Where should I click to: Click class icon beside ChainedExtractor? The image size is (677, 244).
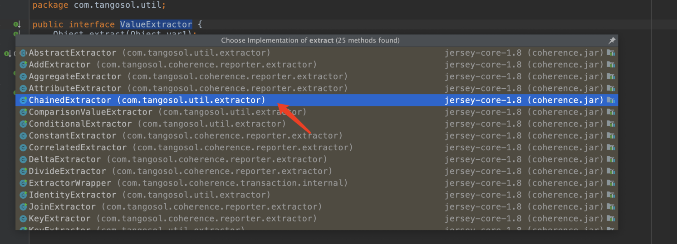[x=23, y=100]
